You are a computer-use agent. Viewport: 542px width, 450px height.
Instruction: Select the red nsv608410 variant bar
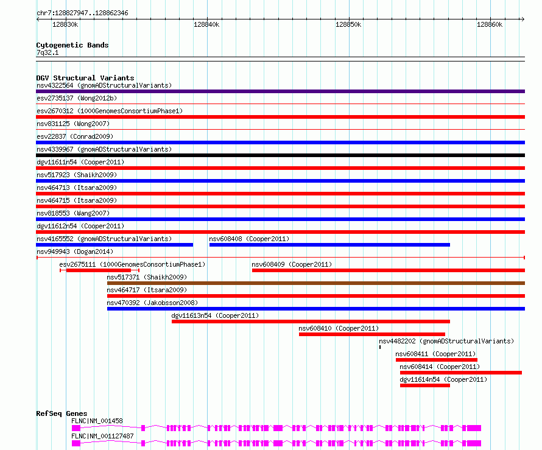click(x=372, y=334)
